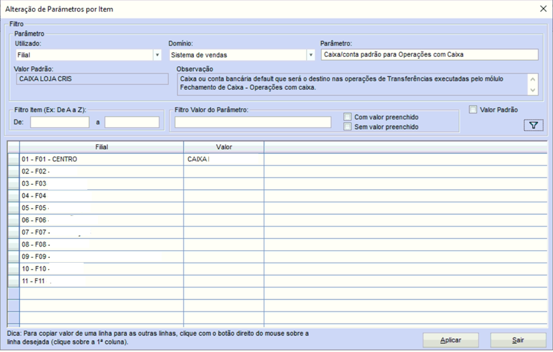This screenshot has height=352, width=553.
Task: Click the Valor cell containing CAIXA
Action: (223, 159)
